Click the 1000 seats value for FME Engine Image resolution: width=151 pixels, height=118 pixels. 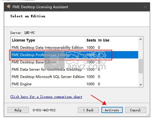(x=90, y=84)
